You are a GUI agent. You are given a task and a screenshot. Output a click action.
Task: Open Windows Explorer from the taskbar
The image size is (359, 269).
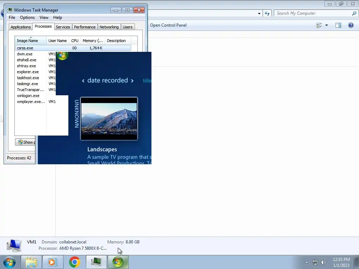(x=31, y=262)
